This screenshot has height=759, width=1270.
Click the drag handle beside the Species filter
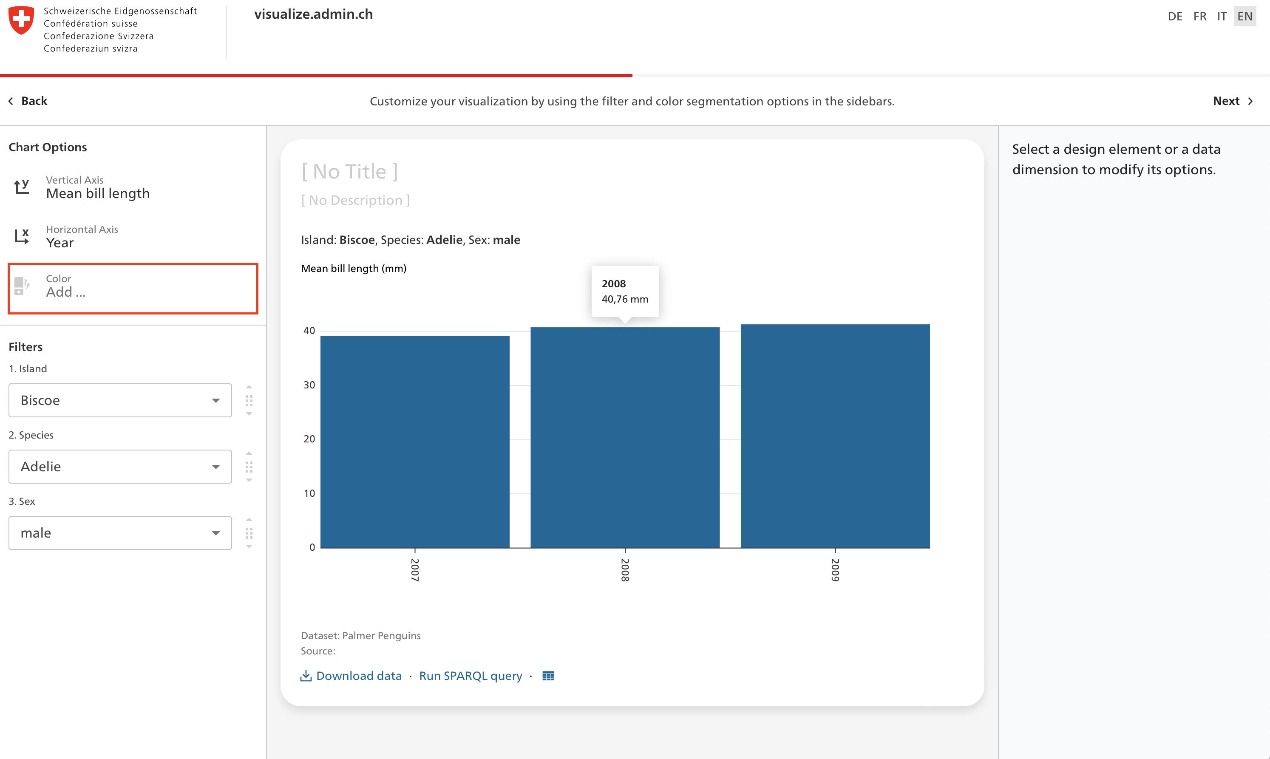pos(249,467)
